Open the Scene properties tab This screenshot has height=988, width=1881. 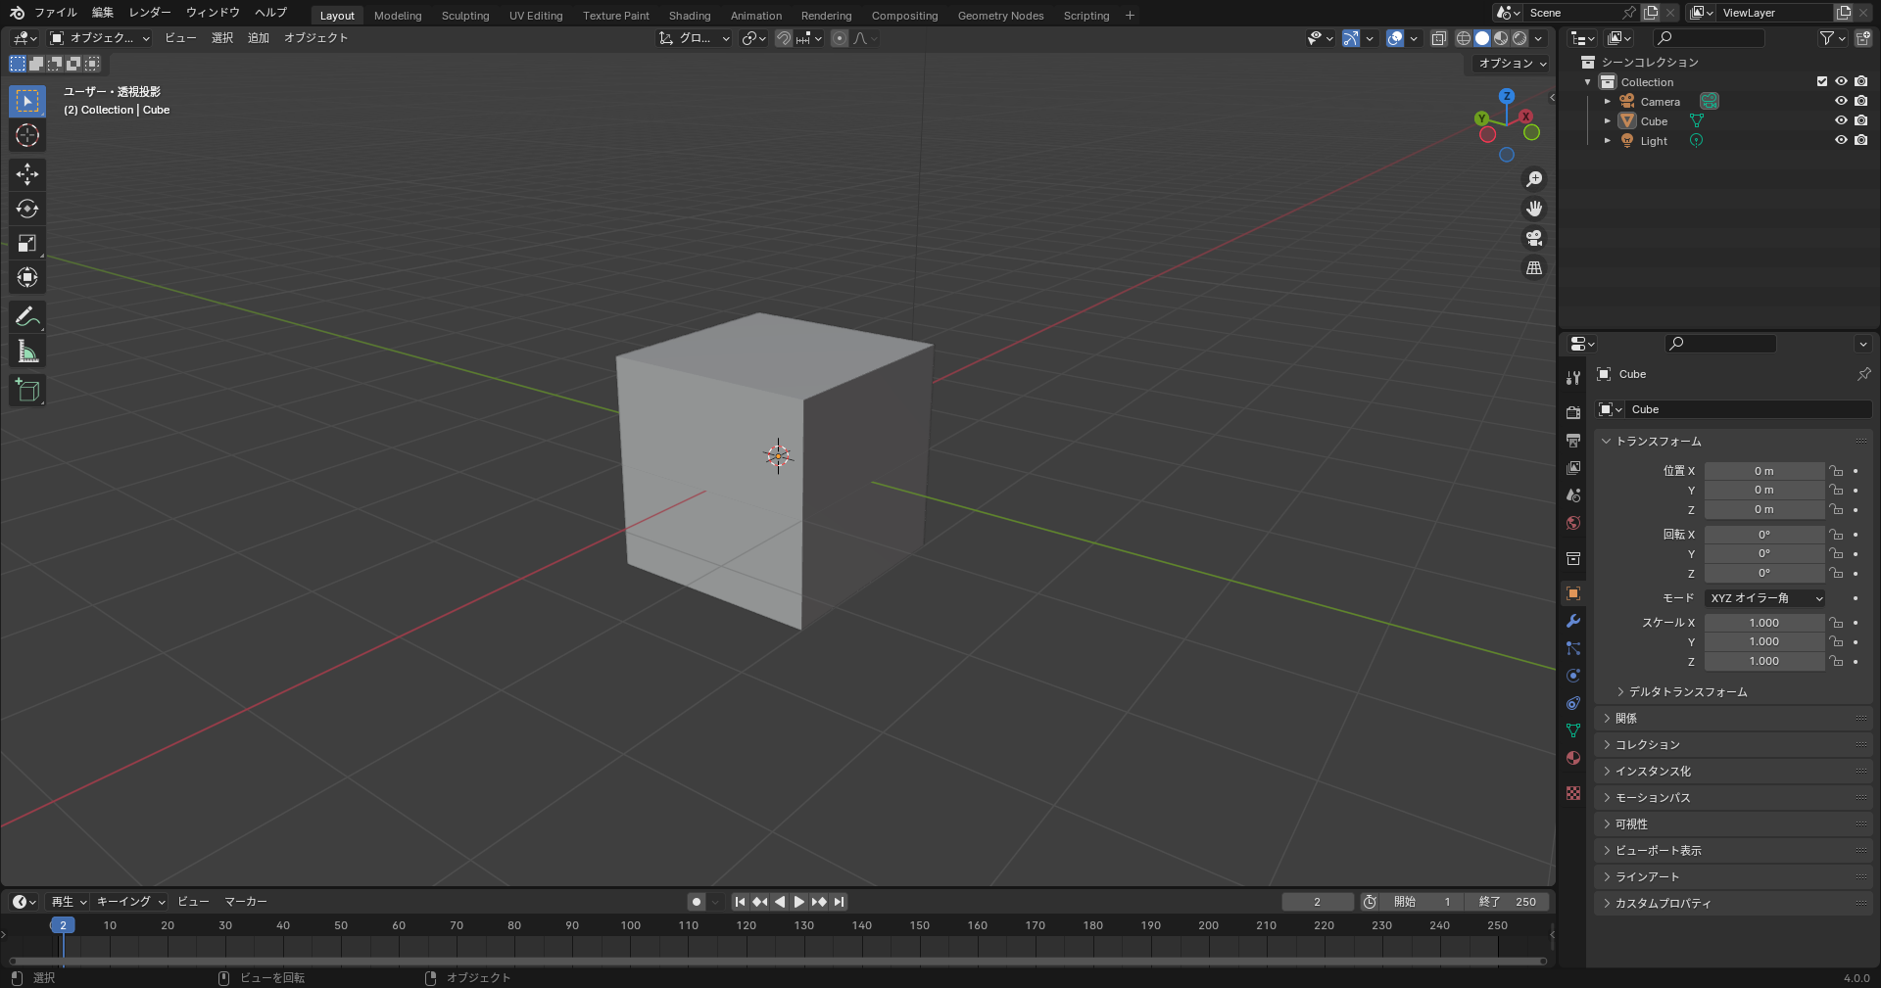1573,495
